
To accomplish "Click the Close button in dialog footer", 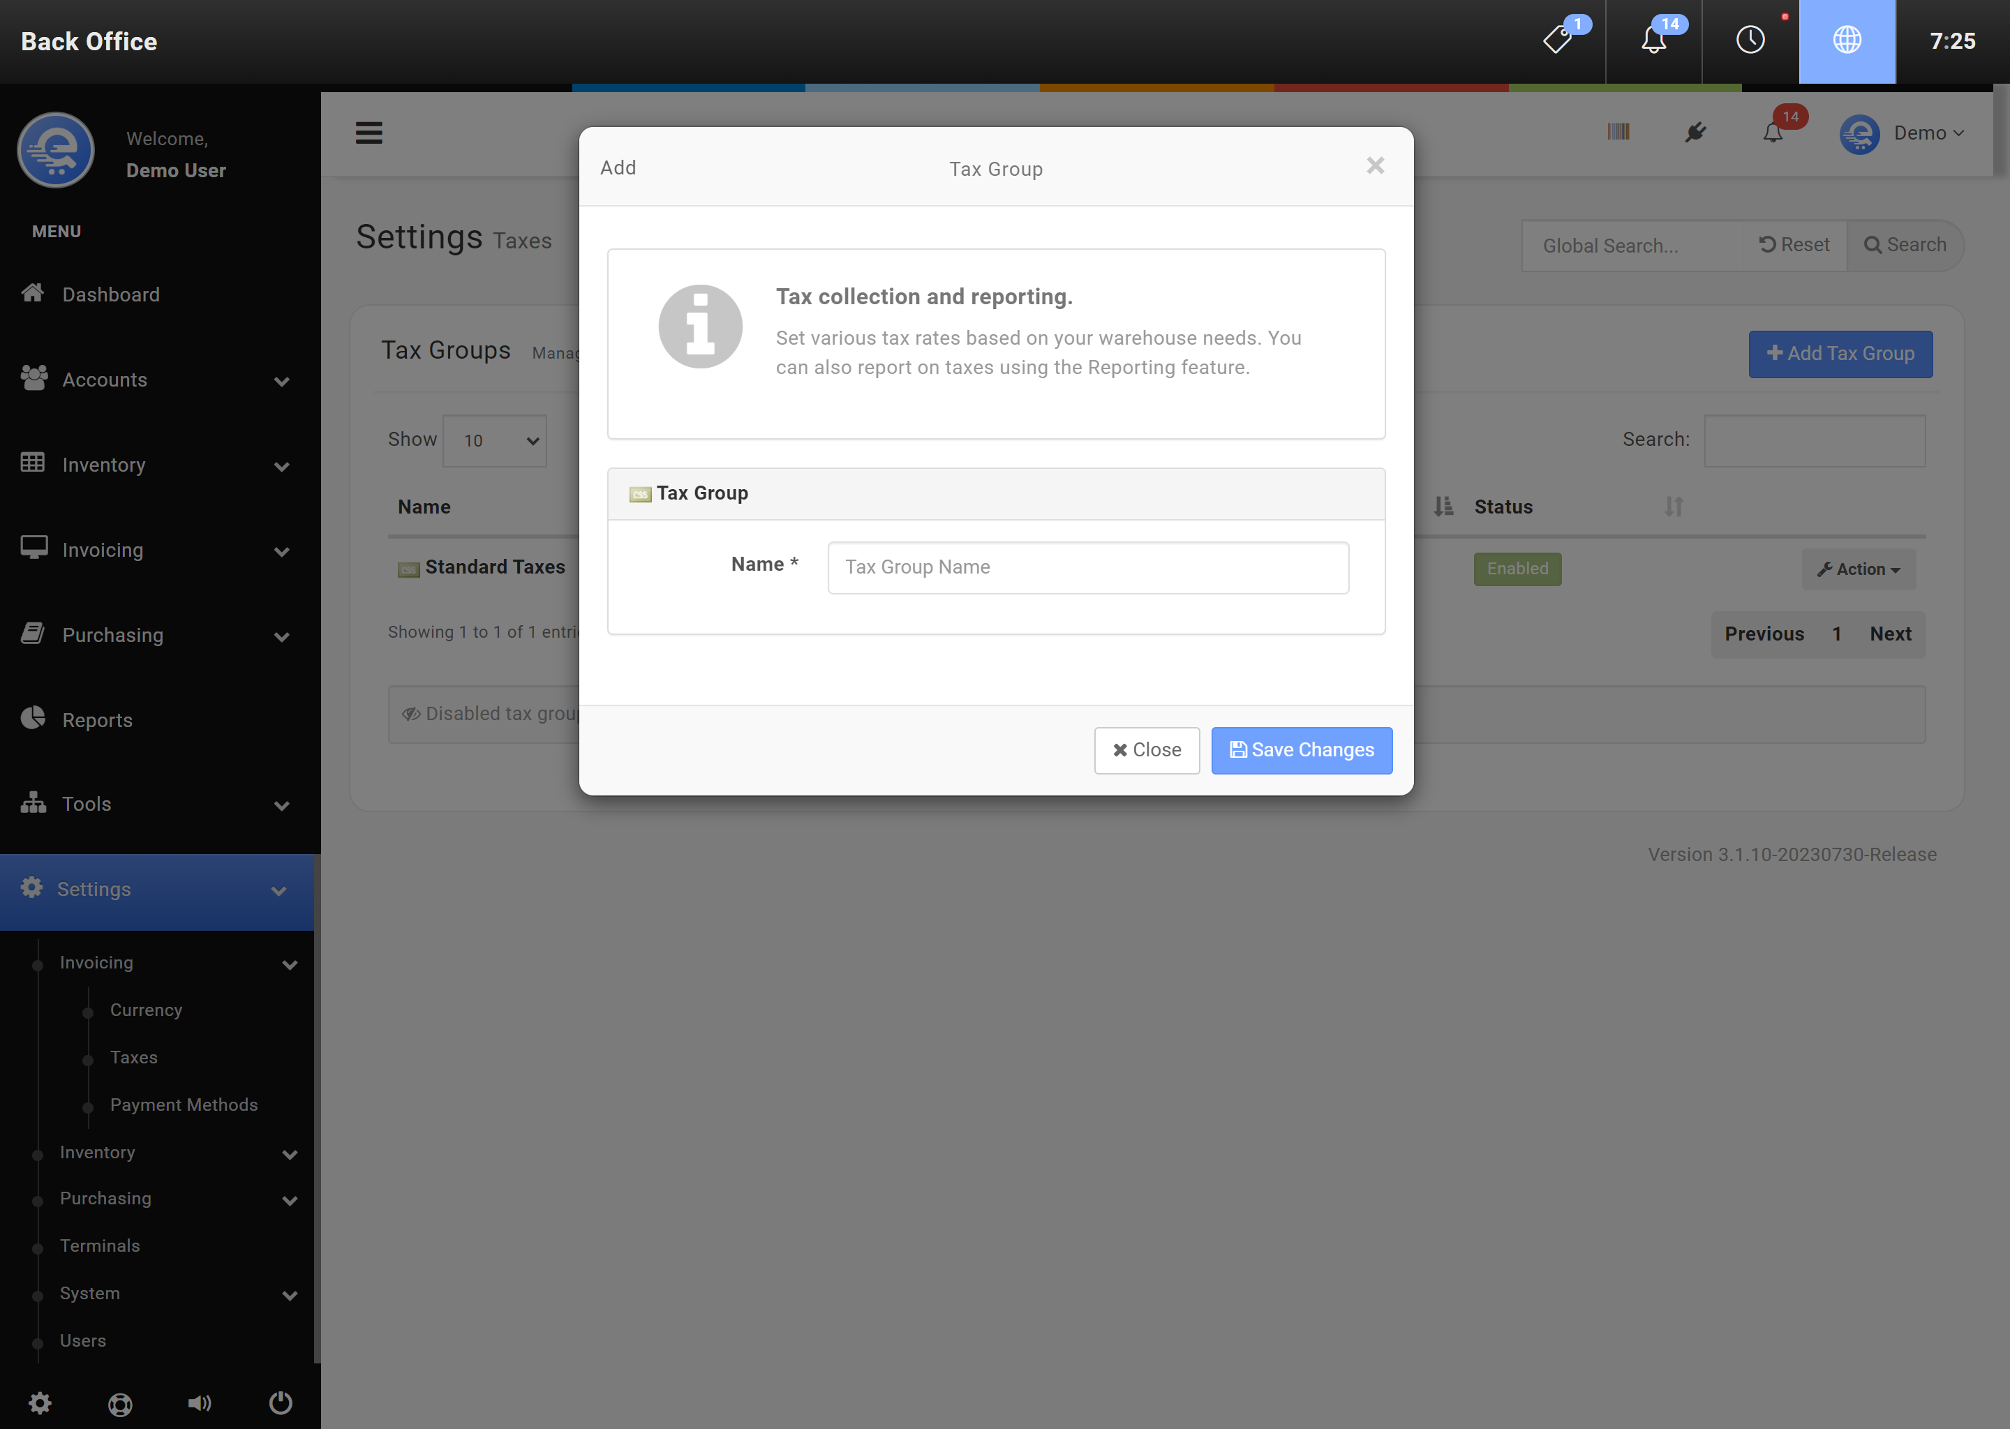I will pos(1146,749).
